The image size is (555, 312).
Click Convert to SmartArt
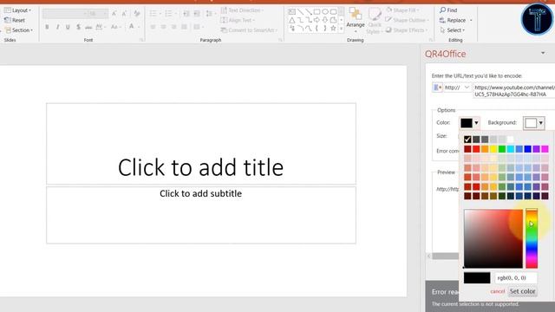249,30
